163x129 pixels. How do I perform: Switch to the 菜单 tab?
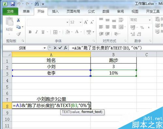pos(26,11)
